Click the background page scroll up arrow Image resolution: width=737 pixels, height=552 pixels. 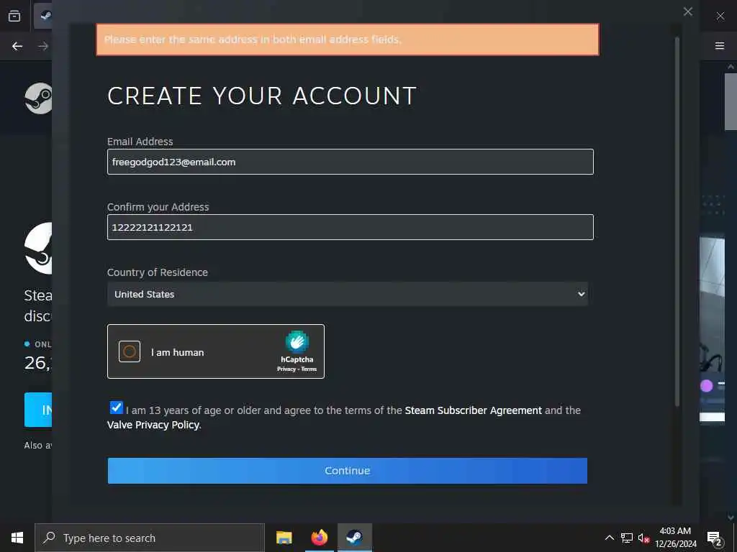[x=731, y=67]
